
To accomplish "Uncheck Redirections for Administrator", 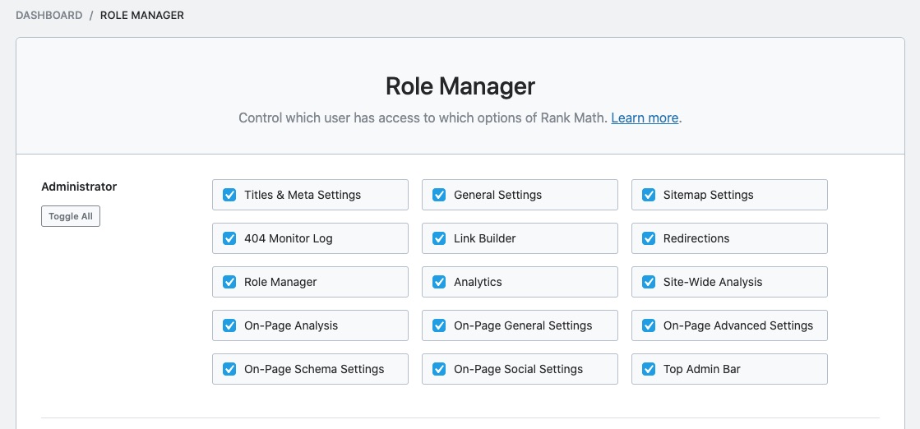I will 649,238.
